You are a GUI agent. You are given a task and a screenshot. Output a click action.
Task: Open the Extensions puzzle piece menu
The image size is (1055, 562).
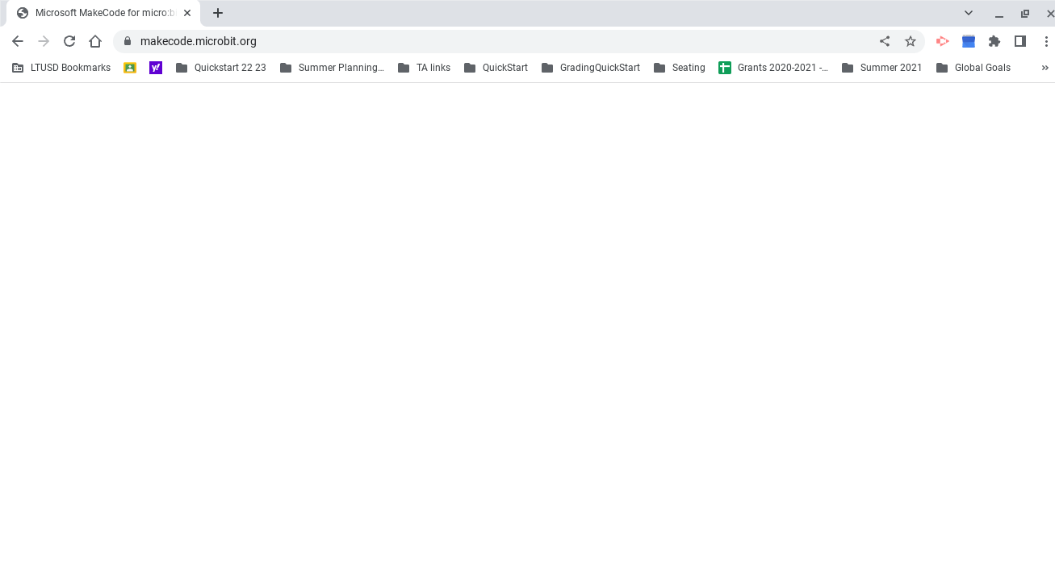coord(994,40)
